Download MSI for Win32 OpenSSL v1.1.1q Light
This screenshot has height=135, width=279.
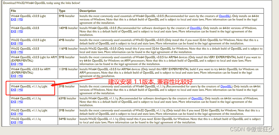21,114
